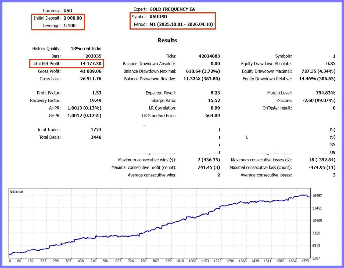This screenshot has width=344, height=268.
Task: Select Sharpe Ratio value 15.52
Action: click(214, 100)
